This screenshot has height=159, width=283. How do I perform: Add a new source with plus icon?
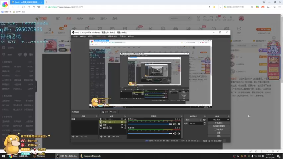pos(101,137)
